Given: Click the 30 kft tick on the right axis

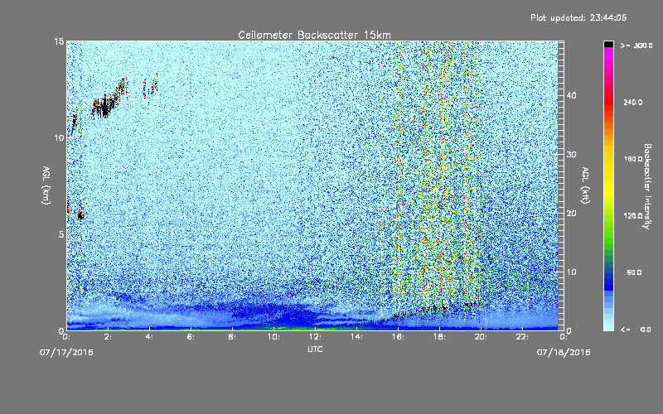Looking at the screenshot, I should 571,154.
